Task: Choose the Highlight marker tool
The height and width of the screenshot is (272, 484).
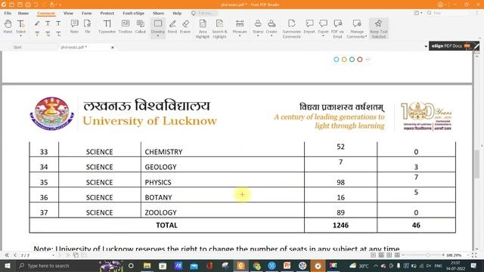Action: coord(37,23)
